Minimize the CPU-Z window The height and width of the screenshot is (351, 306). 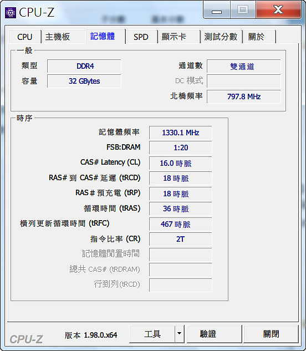tap(217, 11)
